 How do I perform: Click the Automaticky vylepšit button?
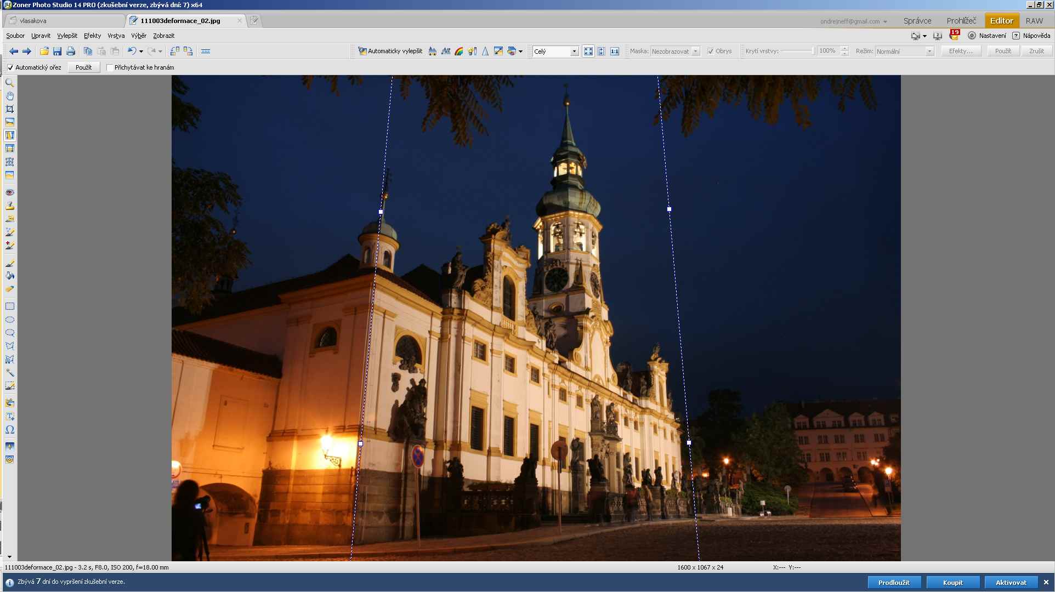390,51
